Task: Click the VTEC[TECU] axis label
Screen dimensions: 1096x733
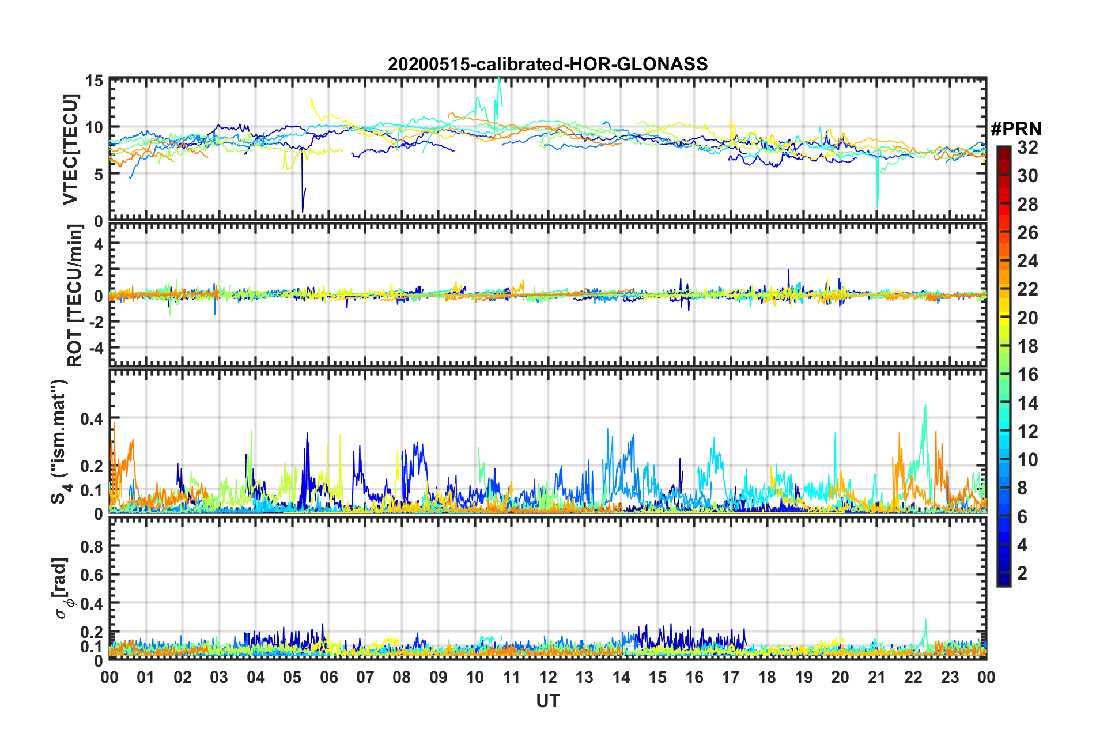Action: (70, 150)
